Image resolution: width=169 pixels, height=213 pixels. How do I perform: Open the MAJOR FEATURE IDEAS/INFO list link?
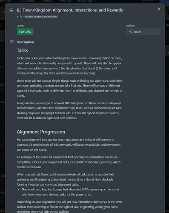pos(41,17)
